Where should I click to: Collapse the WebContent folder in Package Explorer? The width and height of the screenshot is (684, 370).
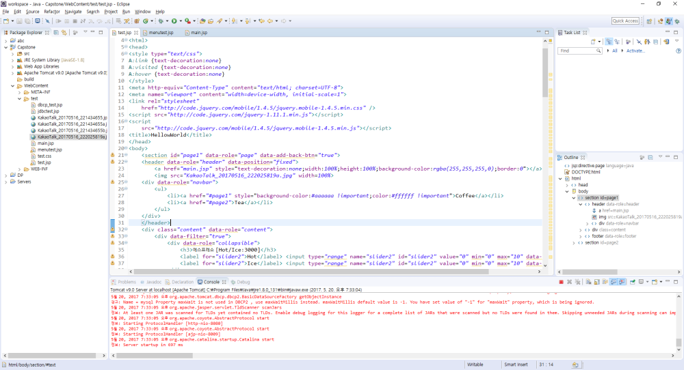point(12,86)
